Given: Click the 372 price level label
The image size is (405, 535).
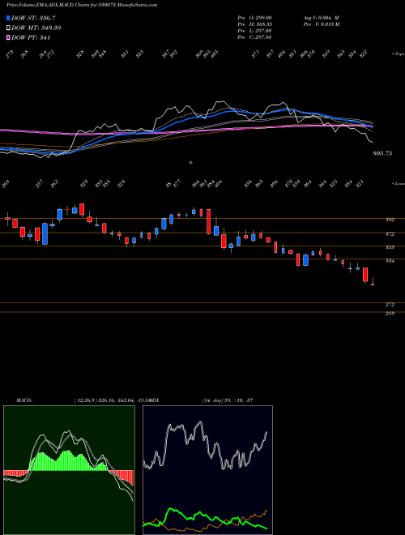Looking at the screenshot, I should coord(390,234).
